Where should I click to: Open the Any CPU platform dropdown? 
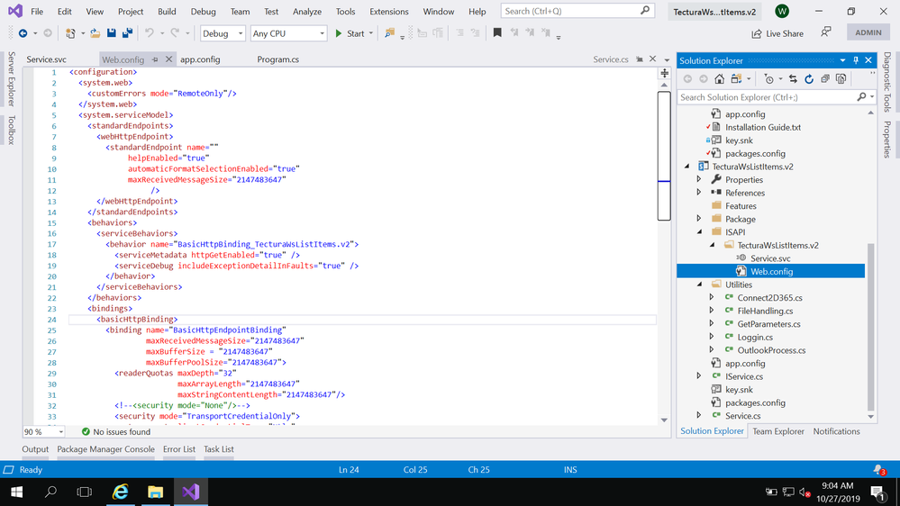coord(288,33)
